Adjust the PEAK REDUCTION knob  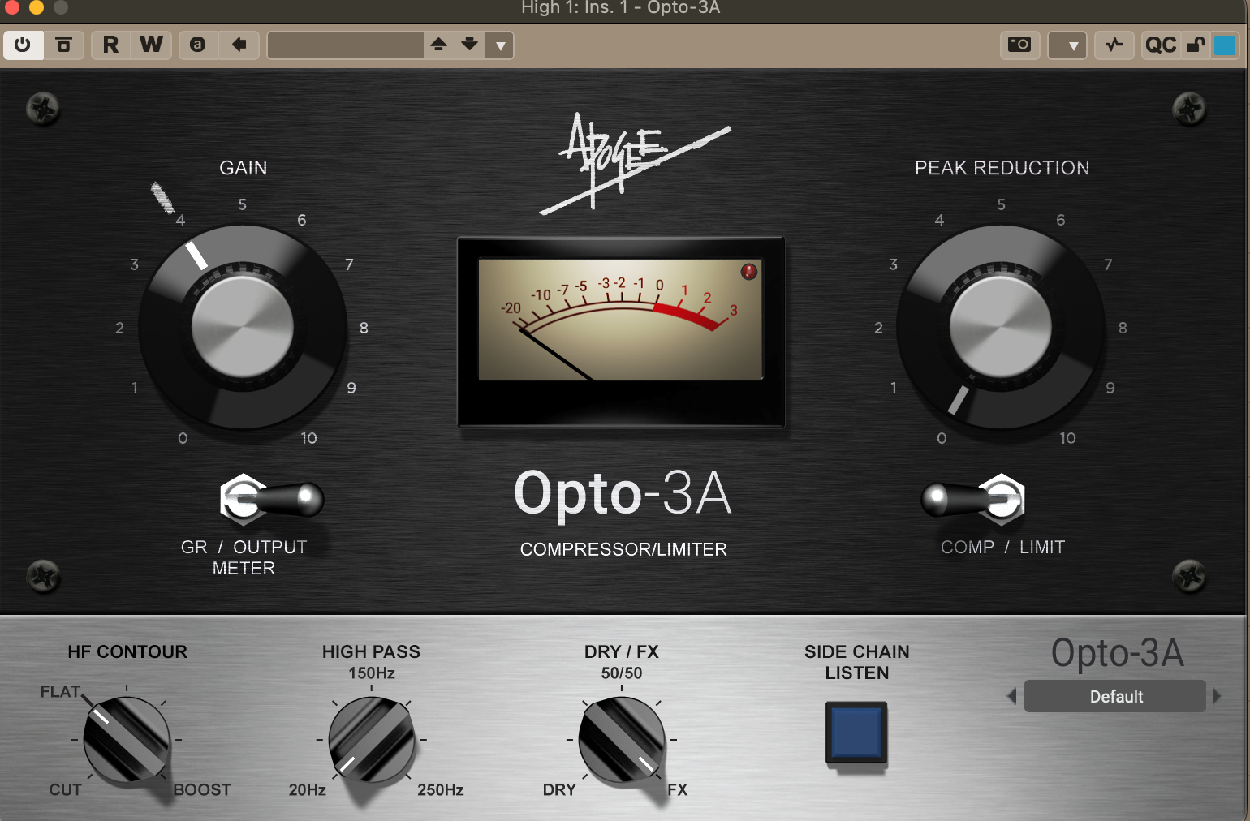click(1001, 328)
